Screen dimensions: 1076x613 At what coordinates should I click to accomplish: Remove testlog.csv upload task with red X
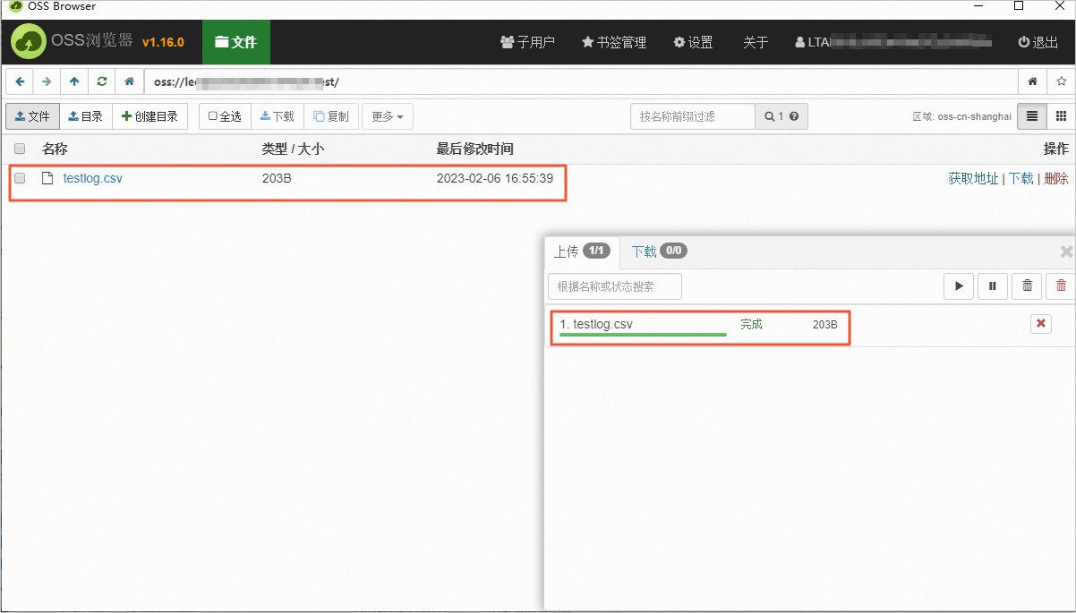1040,324
